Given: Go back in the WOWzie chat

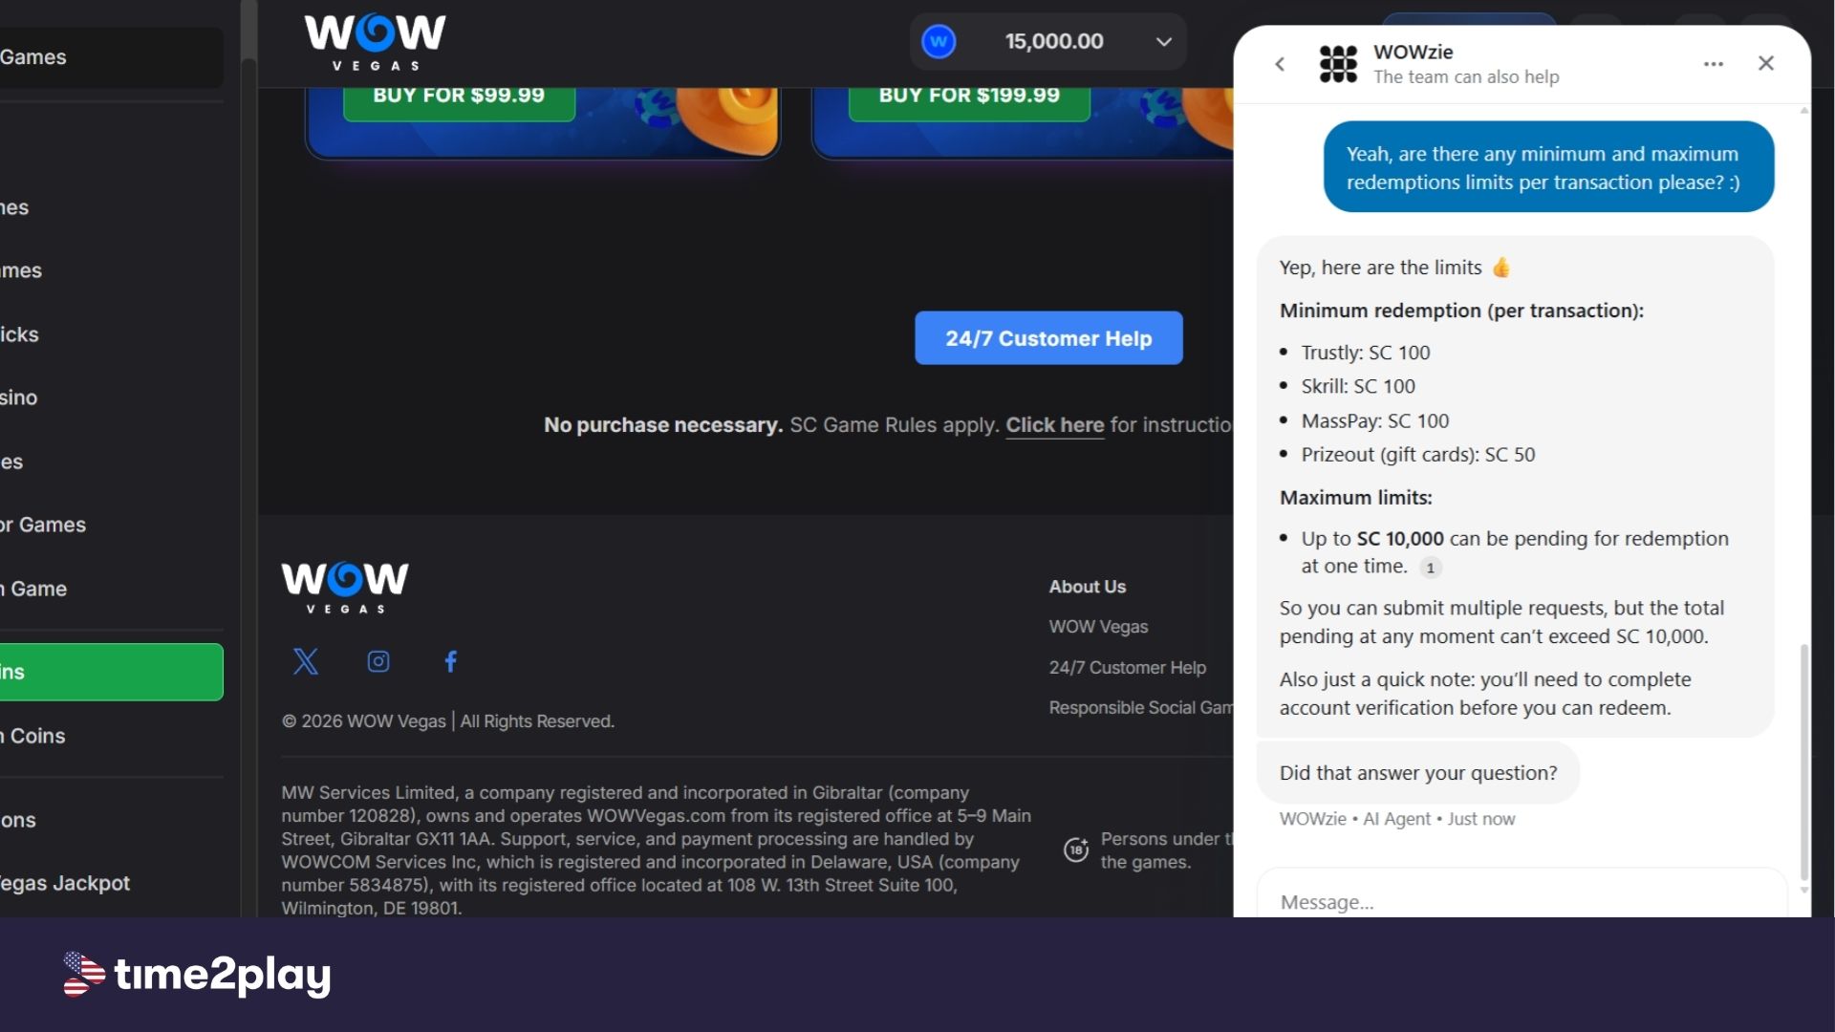Looking at the screenshot, I should [1280, 64].
